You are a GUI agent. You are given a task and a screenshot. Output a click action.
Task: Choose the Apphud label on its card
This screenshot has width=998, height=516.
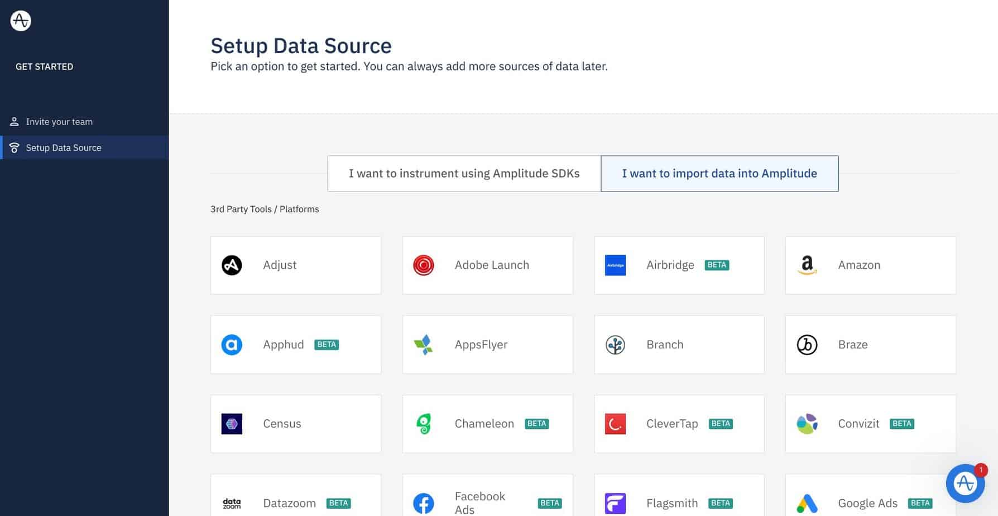tap(284, 345)
